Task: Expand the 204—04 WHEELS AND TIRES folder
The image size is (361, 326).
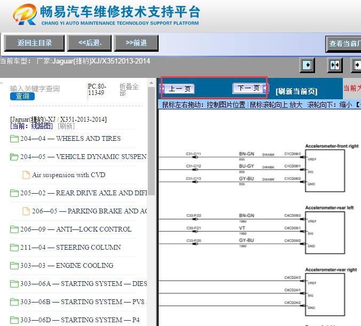Action: tap(14, 139)
